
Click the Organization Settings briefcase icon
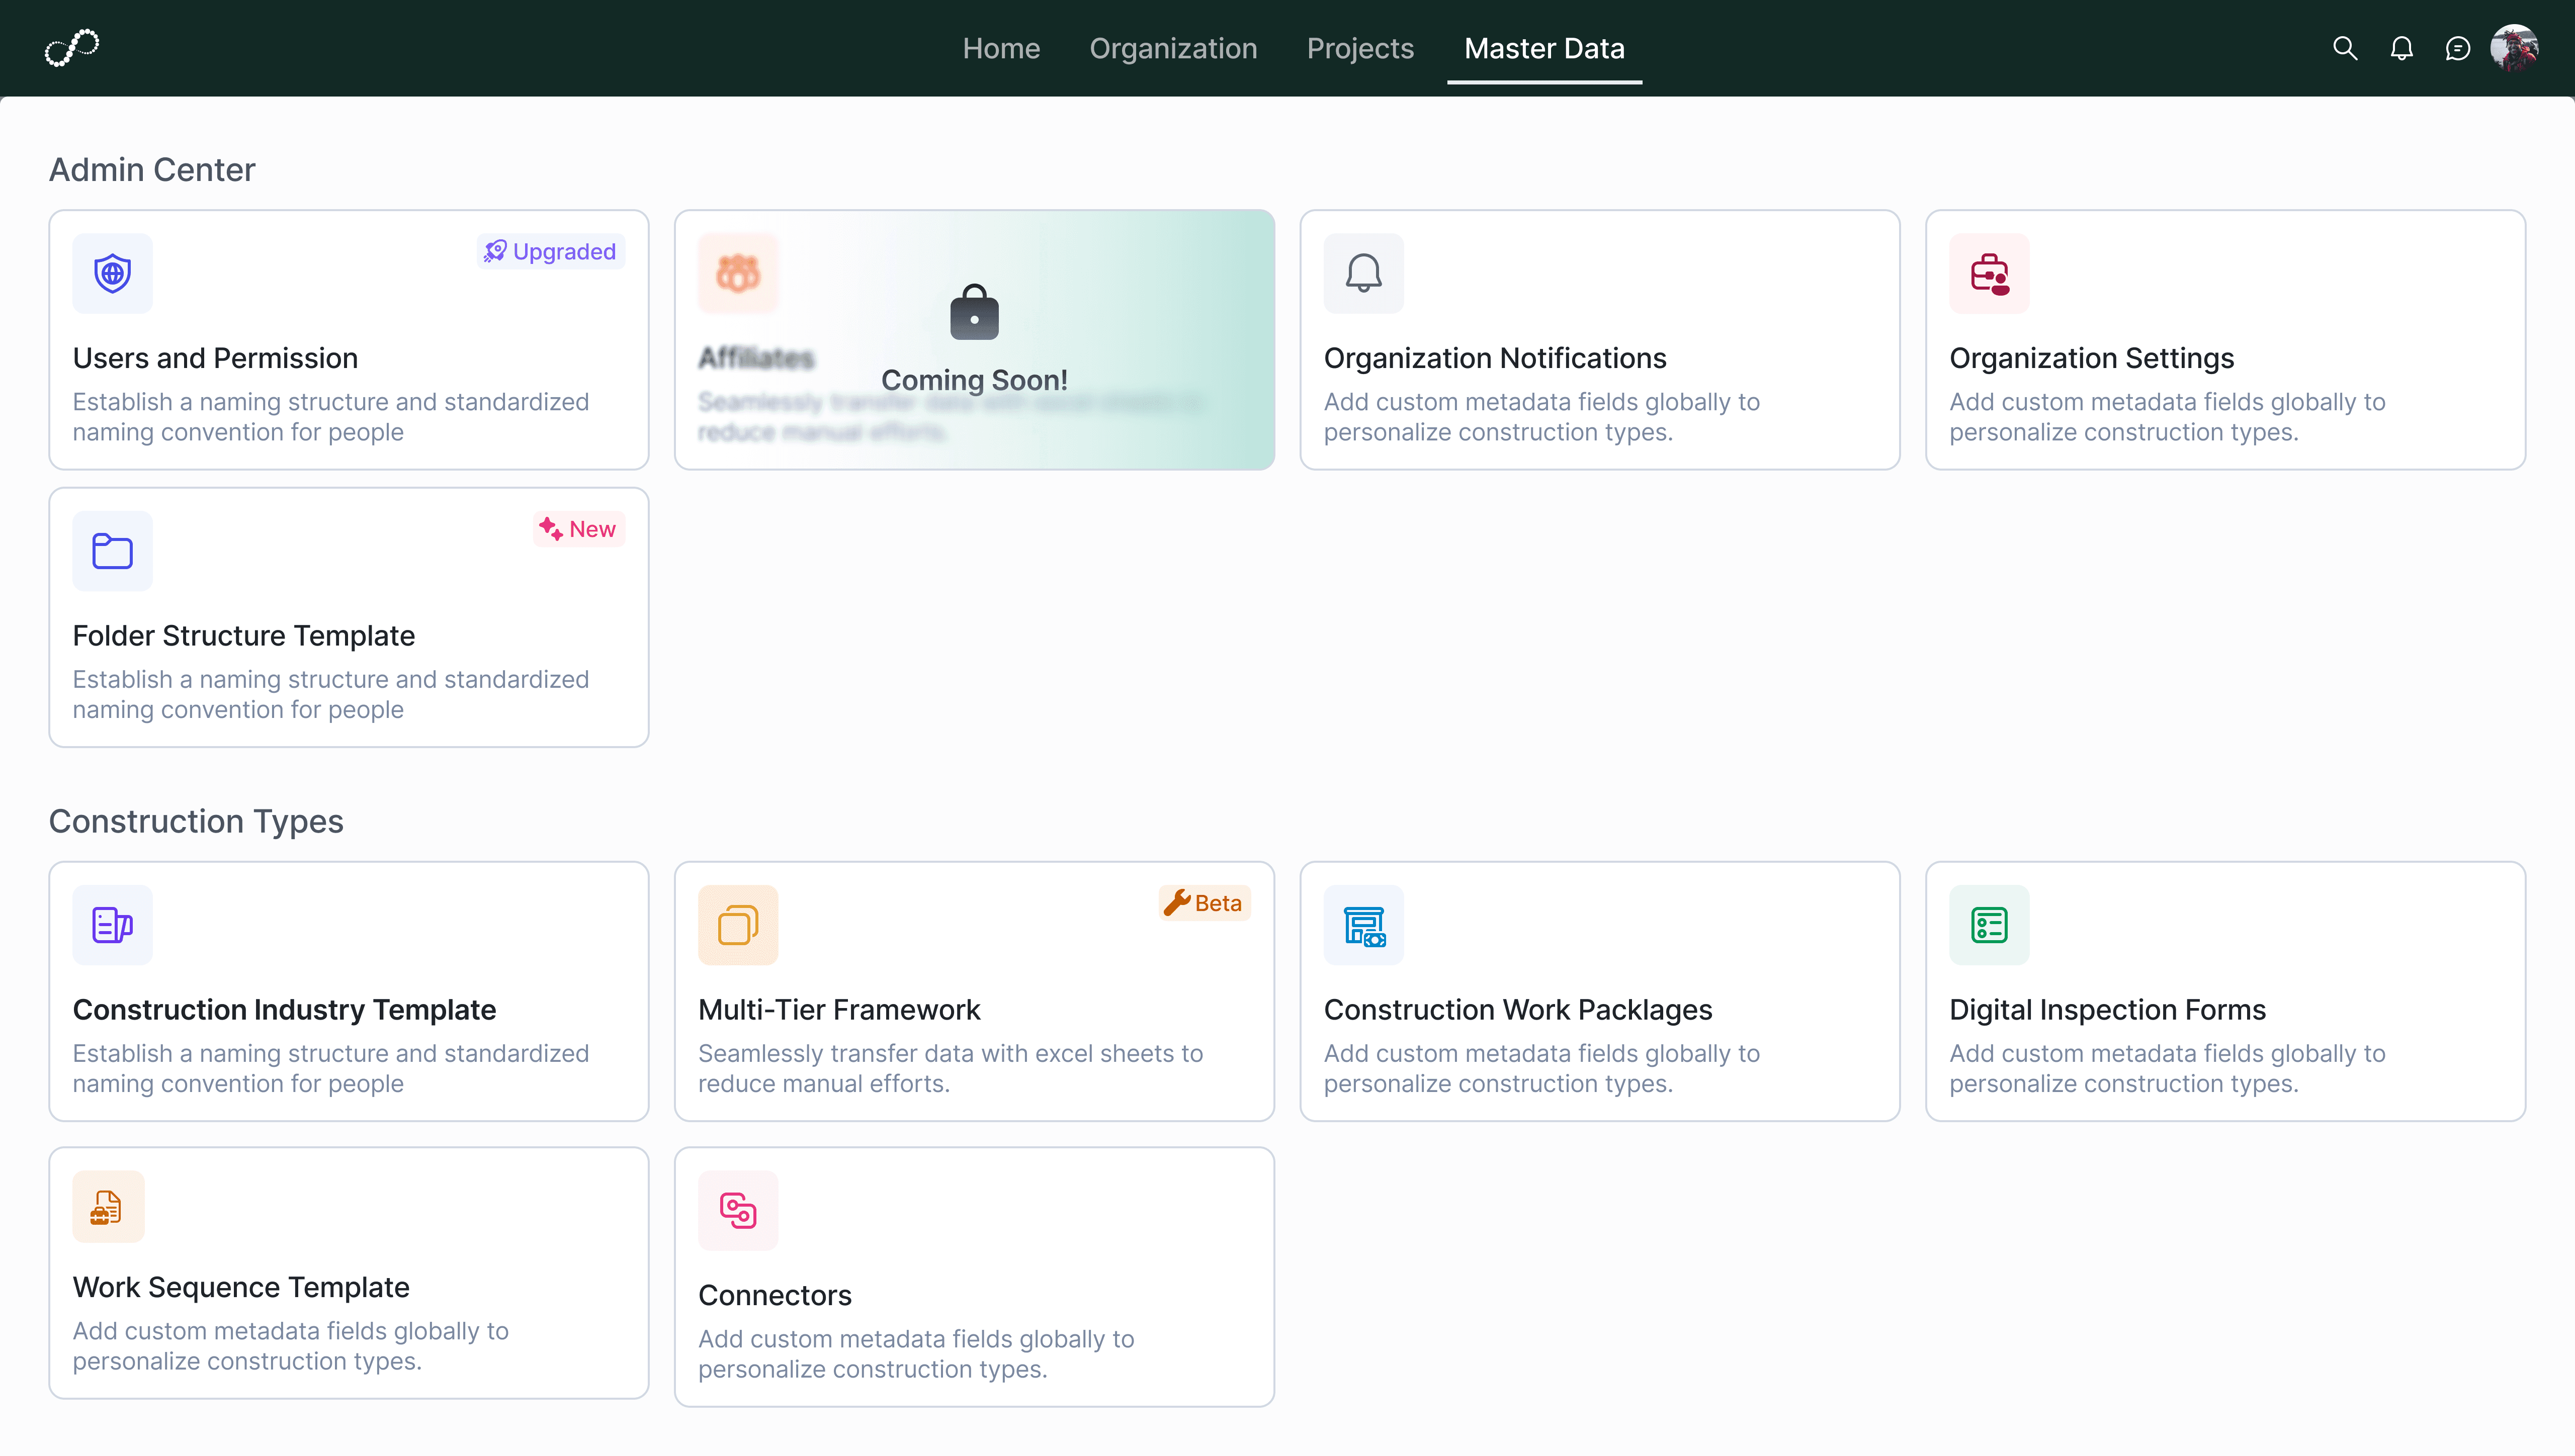[x=1989, y=273]
